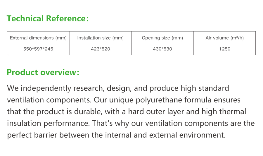The width and height of the screenshot is (263, 156).
Task: Click the 423*520 value cell
Action: (x=100, y=49)
